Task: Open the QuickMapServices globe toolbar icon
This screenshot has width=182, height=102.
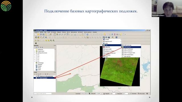Action: tap(104, 37)
